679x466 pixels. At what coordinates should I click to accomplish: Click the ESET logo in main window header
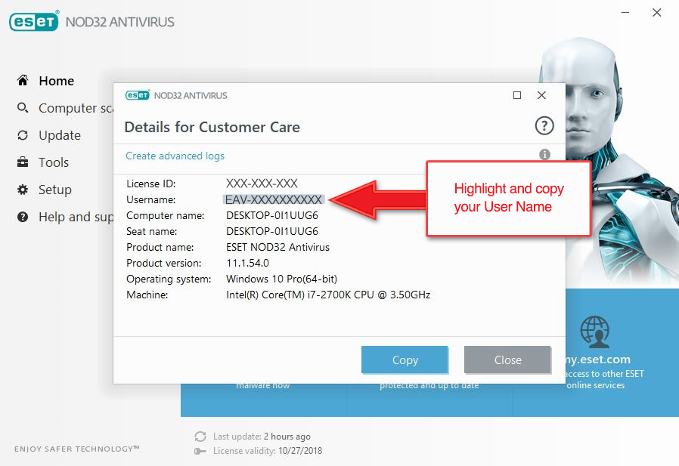[34, 21]
